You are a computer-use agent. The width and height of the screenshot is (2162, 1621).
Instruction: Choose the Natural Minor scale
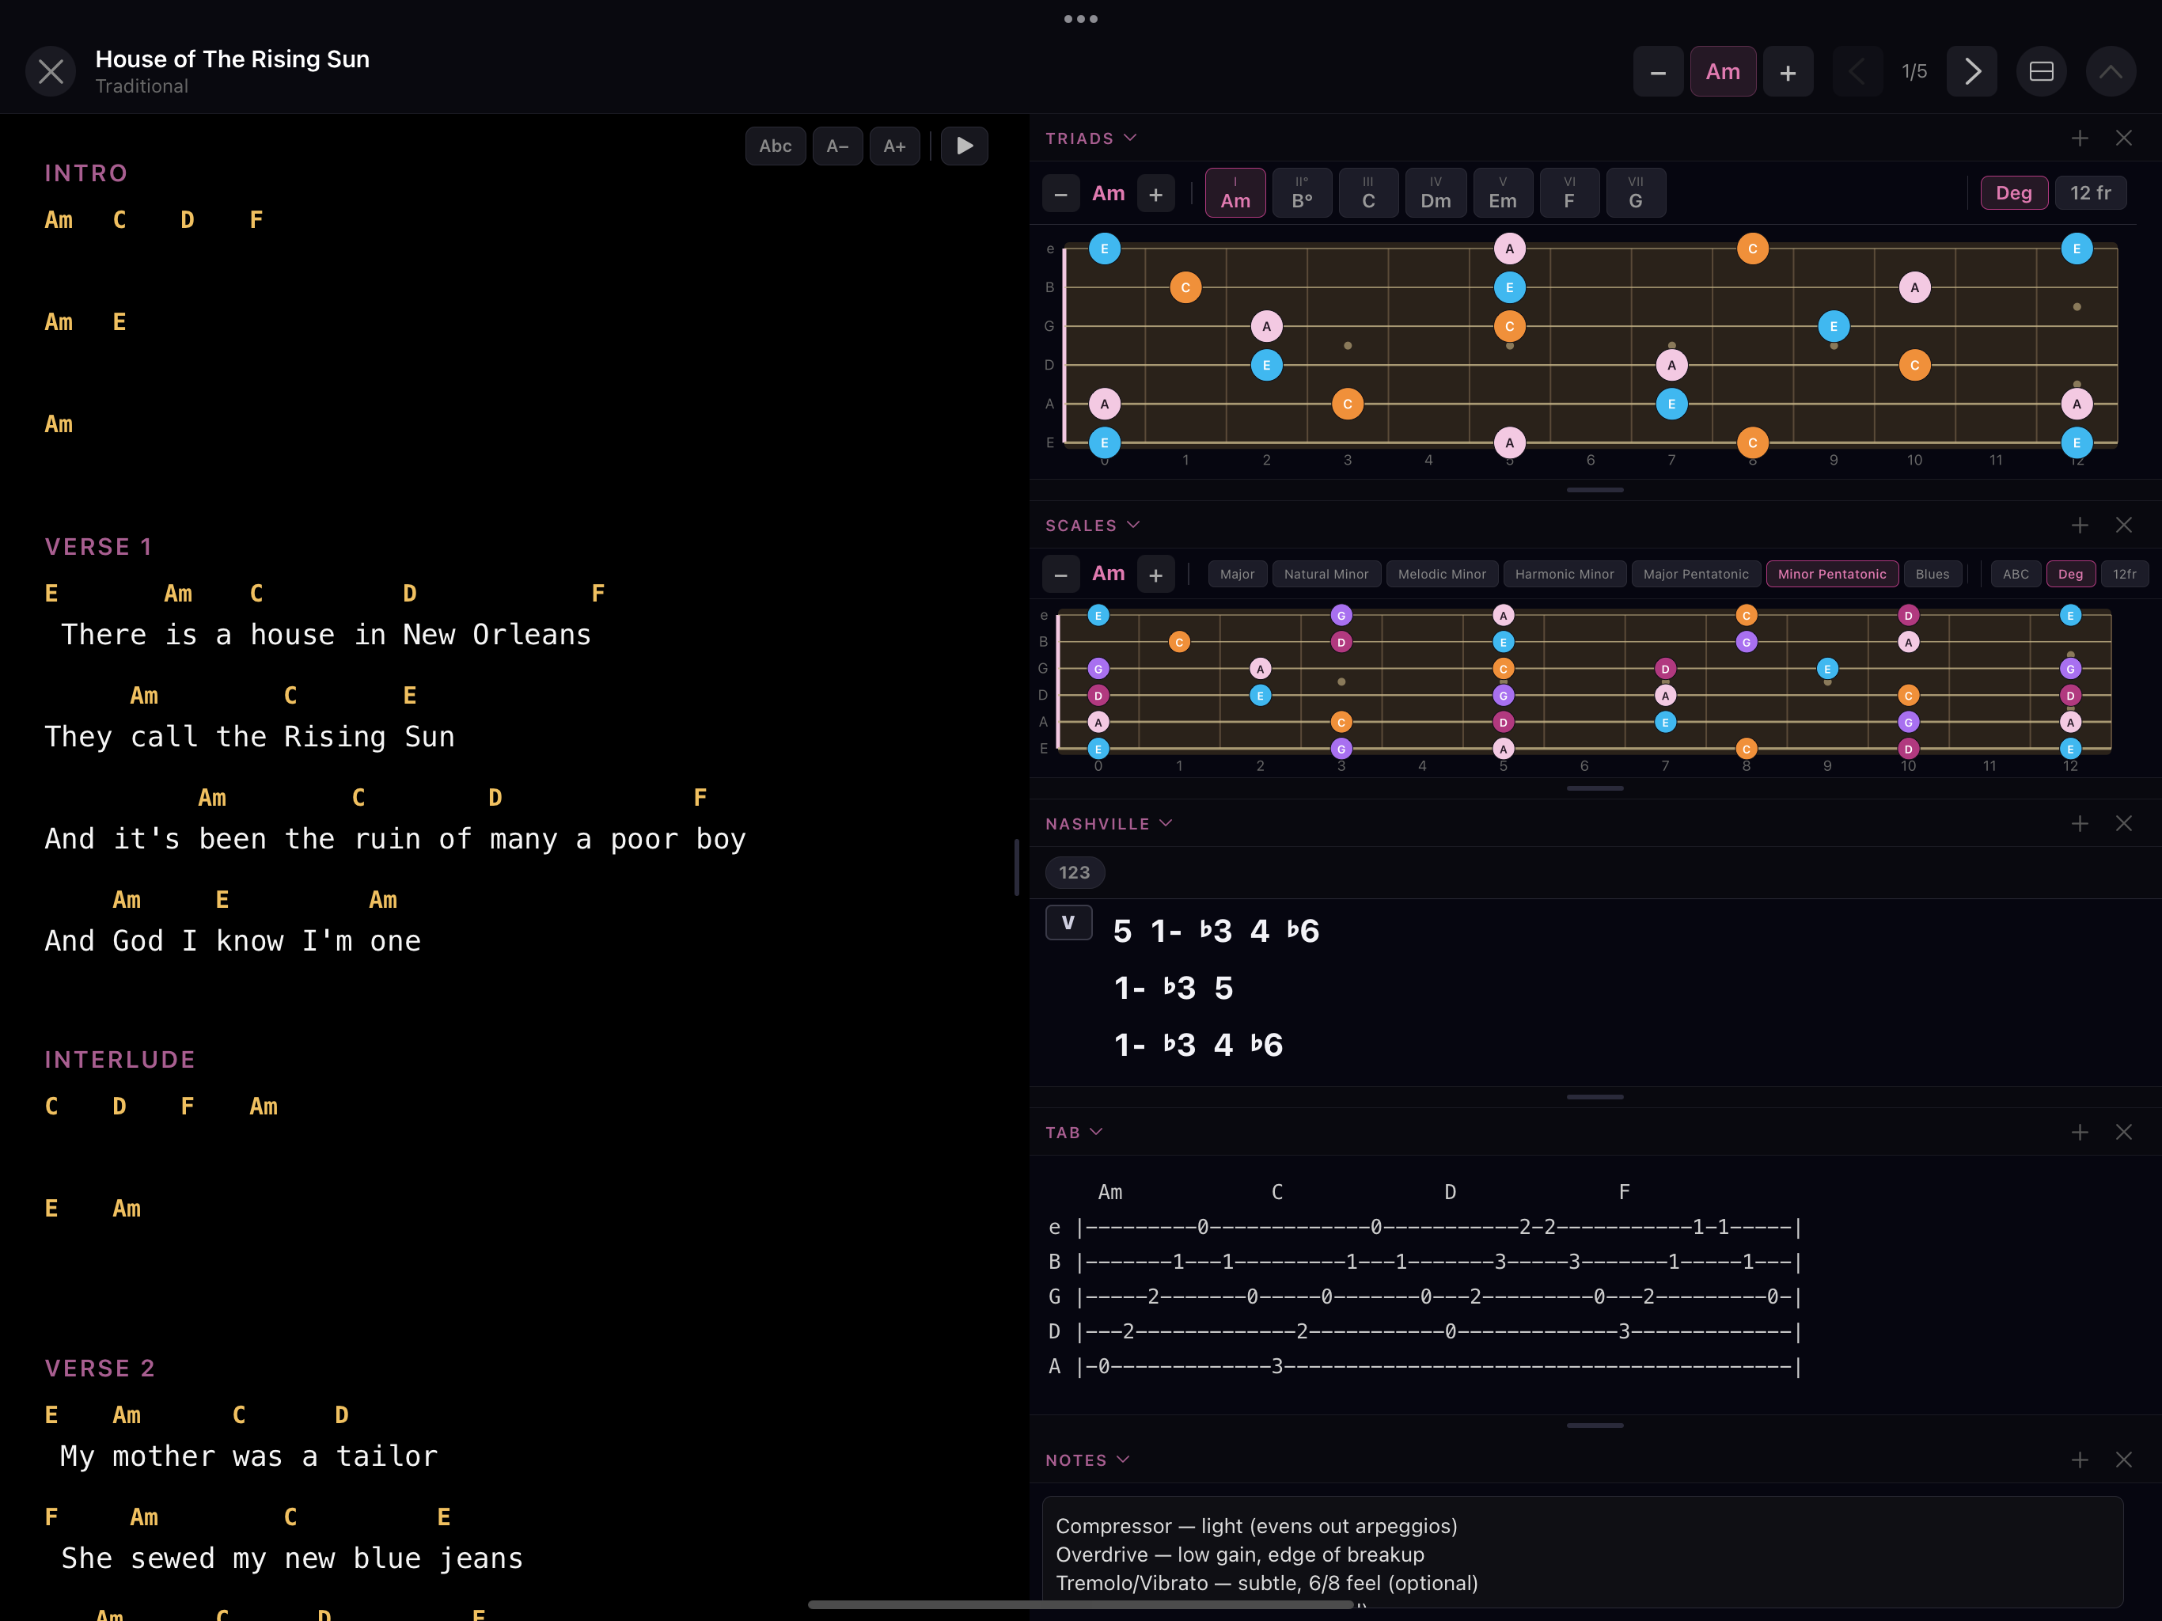point(1326,574)
